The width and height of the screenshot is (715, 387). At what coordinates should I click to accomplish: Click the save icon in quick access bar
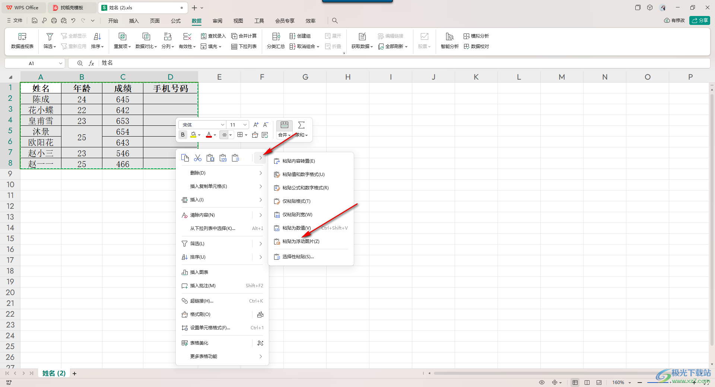click(35, 21)
